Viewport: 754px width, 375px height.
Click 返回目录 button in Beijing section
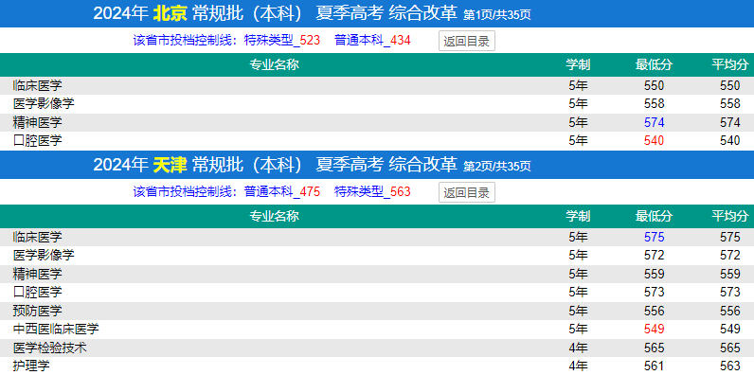tap(466, 42)
